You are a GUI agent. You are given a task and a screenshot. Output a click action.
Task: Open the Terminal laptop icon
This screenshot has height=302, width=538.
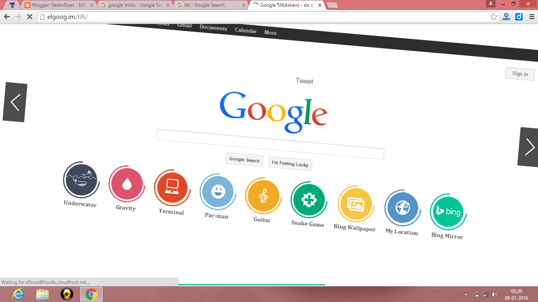coord(172,188)
